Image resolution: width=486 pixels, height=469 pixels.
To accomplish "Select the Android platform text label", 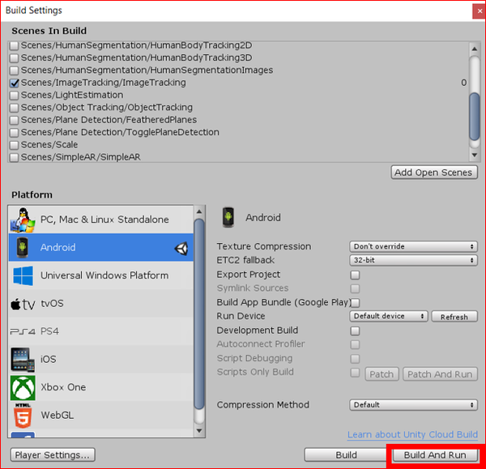I will 58,247.
